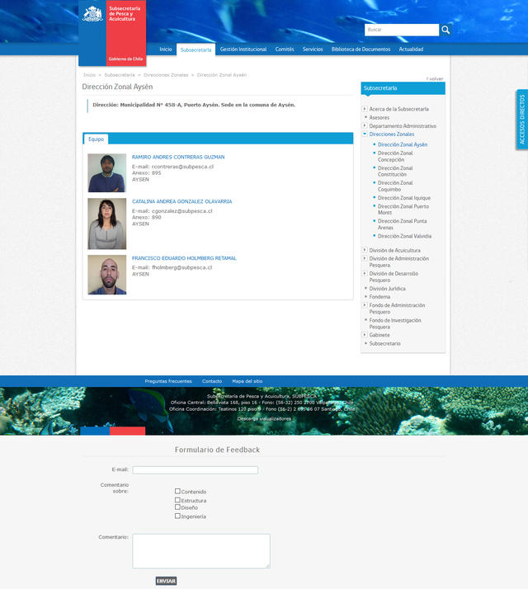Viewport: 528px width, 589px height.
Task: Open Biblioteca de Documentos menu item
Action: click(361, 49)
